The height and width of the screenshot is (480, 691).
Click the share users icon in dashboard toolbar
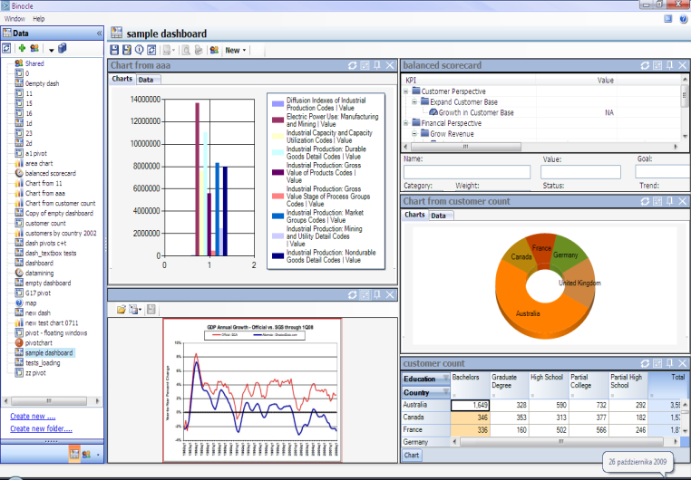214,50
